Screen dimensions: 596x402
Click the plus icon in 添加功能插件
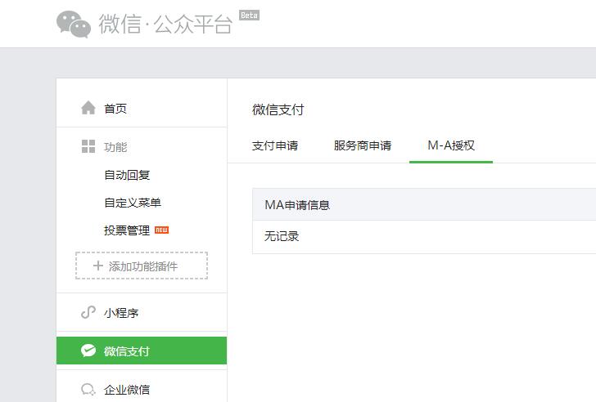[98, 266]
